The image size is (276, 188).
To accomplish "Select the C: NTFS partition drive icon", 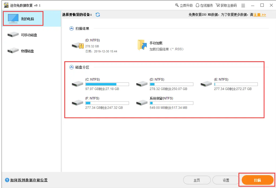I will point(77,84).
